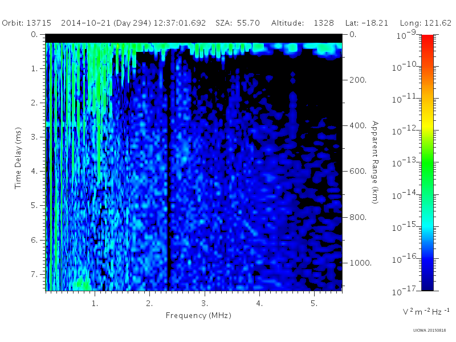Click the 'Long: 121.62' text

tap(425, 23)
